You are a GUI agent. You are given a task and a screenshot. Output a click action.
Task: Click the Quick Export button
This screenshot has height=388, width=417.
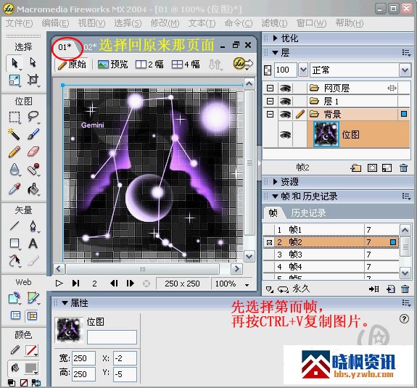(x=243, y=64)
